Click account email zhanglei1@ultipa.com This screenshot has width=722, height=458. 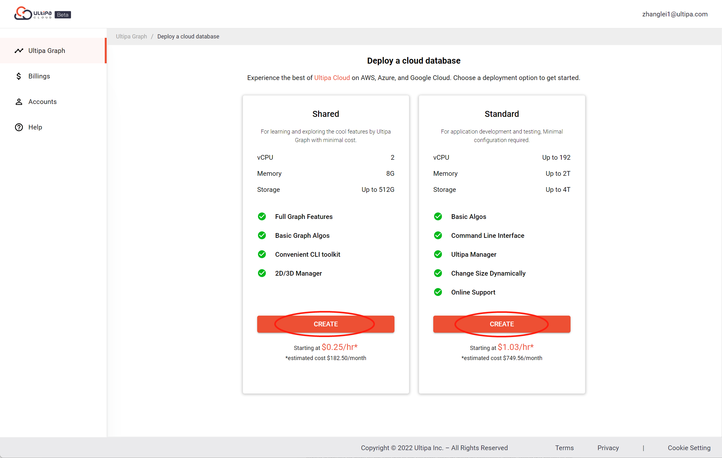click(675, 14)
